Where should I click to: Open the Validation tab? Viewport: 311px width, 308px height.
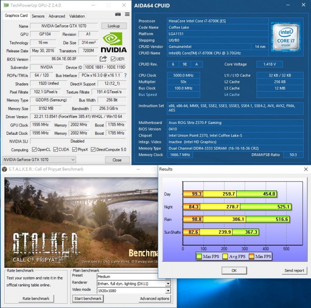(x=77, y=16)
